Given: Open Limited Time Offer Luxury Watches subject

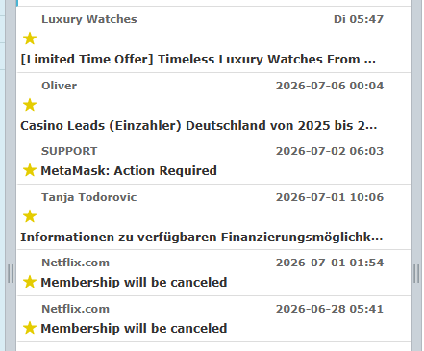Looking at the screenshot, I should (x=198, y=60).
